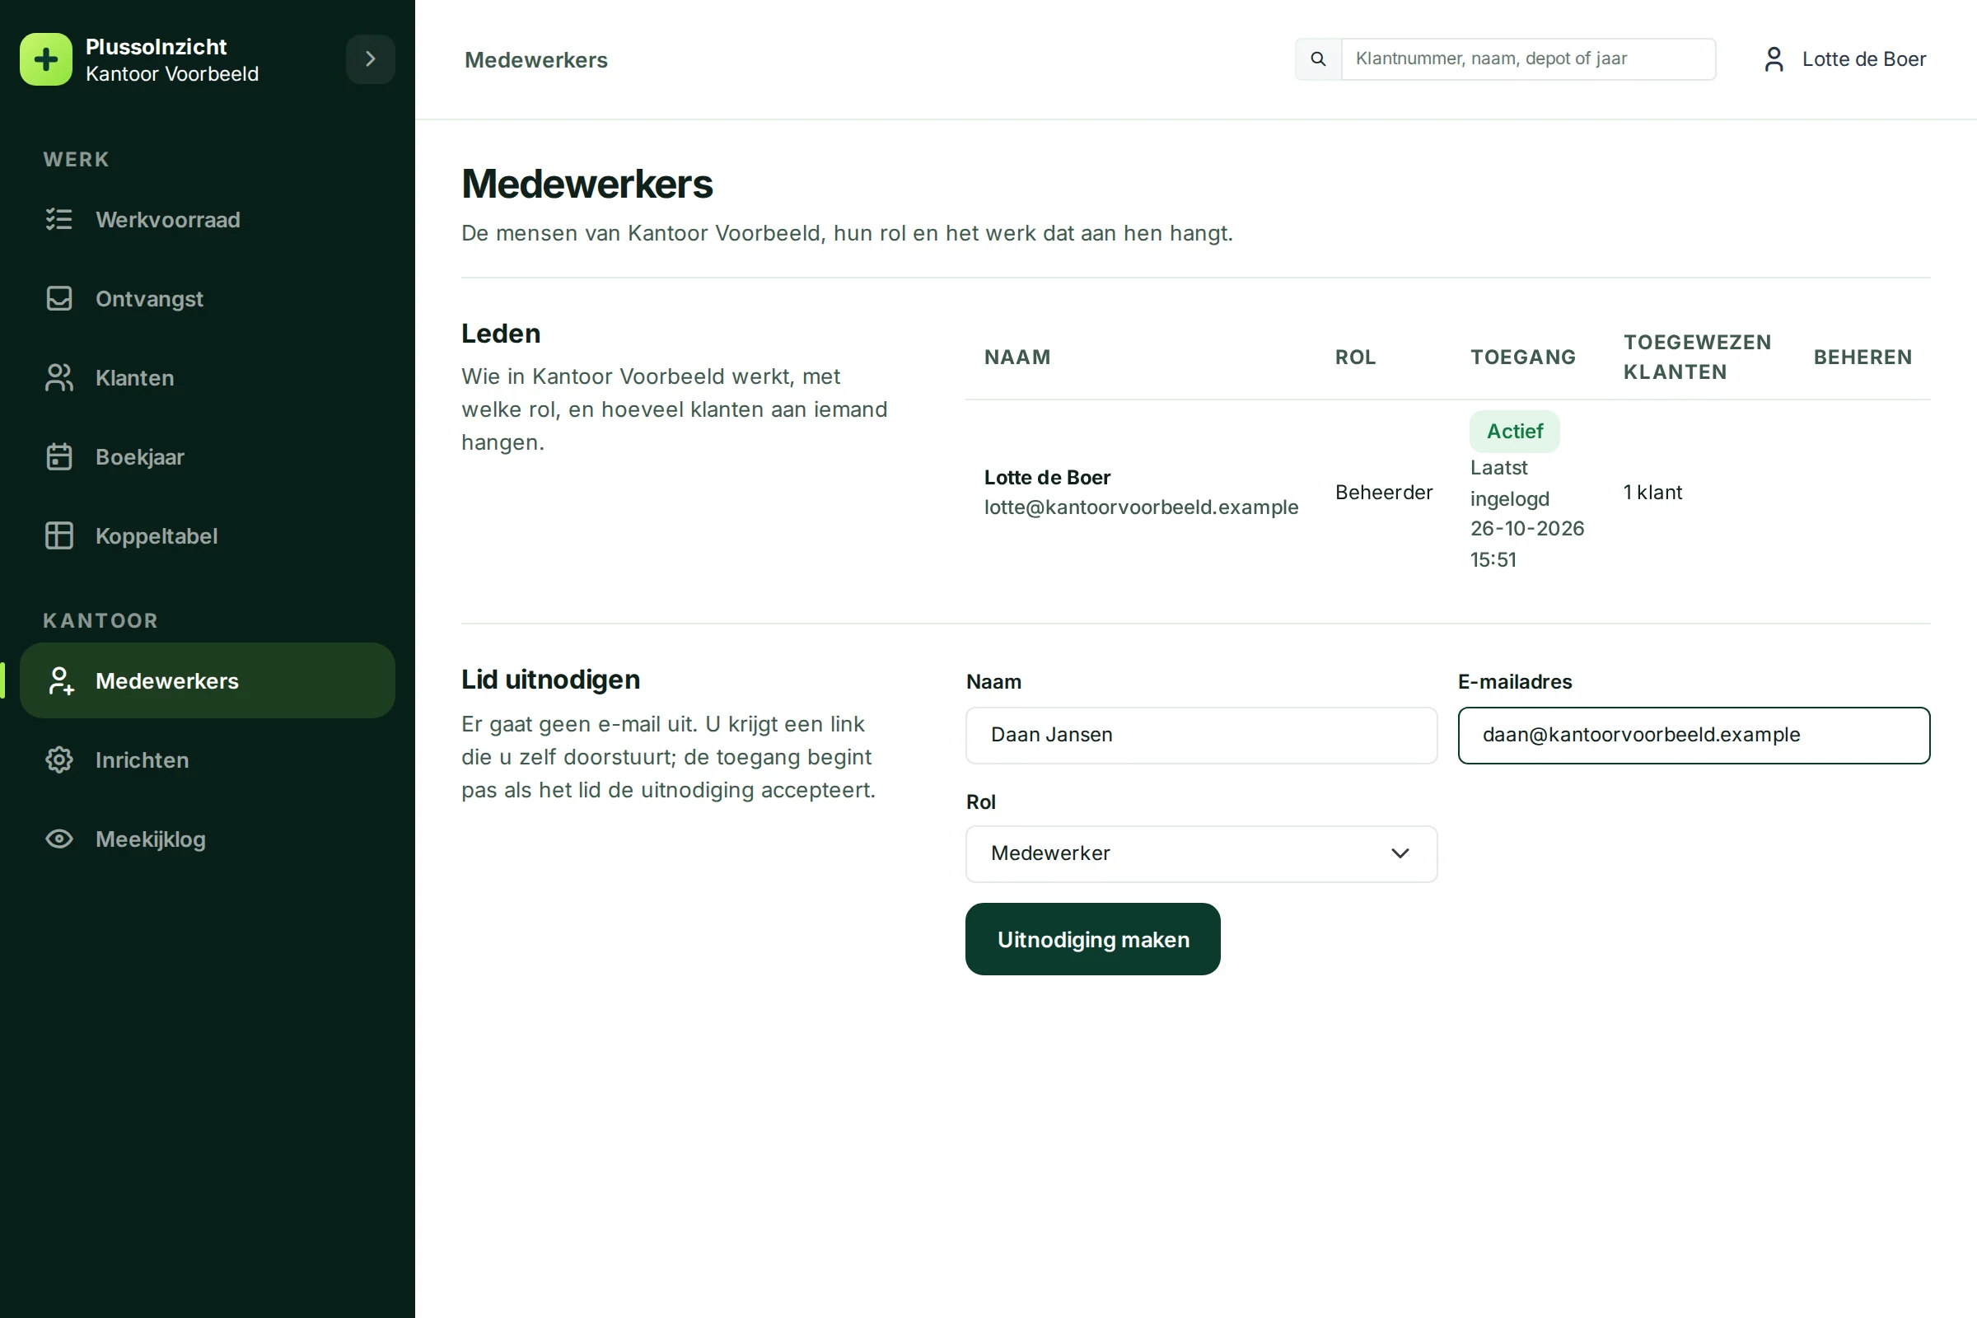Click the search magnifier icon

tap(1318, 58)
